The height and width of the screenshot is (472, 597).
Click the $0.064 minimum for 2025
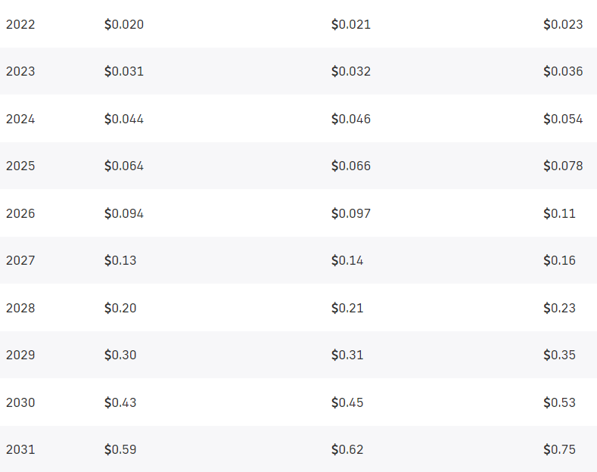coord(124,166)
